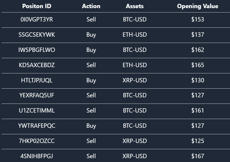Click the Assets column header
This screenshot has width=230, height=162.
click(x=135, y=6)
